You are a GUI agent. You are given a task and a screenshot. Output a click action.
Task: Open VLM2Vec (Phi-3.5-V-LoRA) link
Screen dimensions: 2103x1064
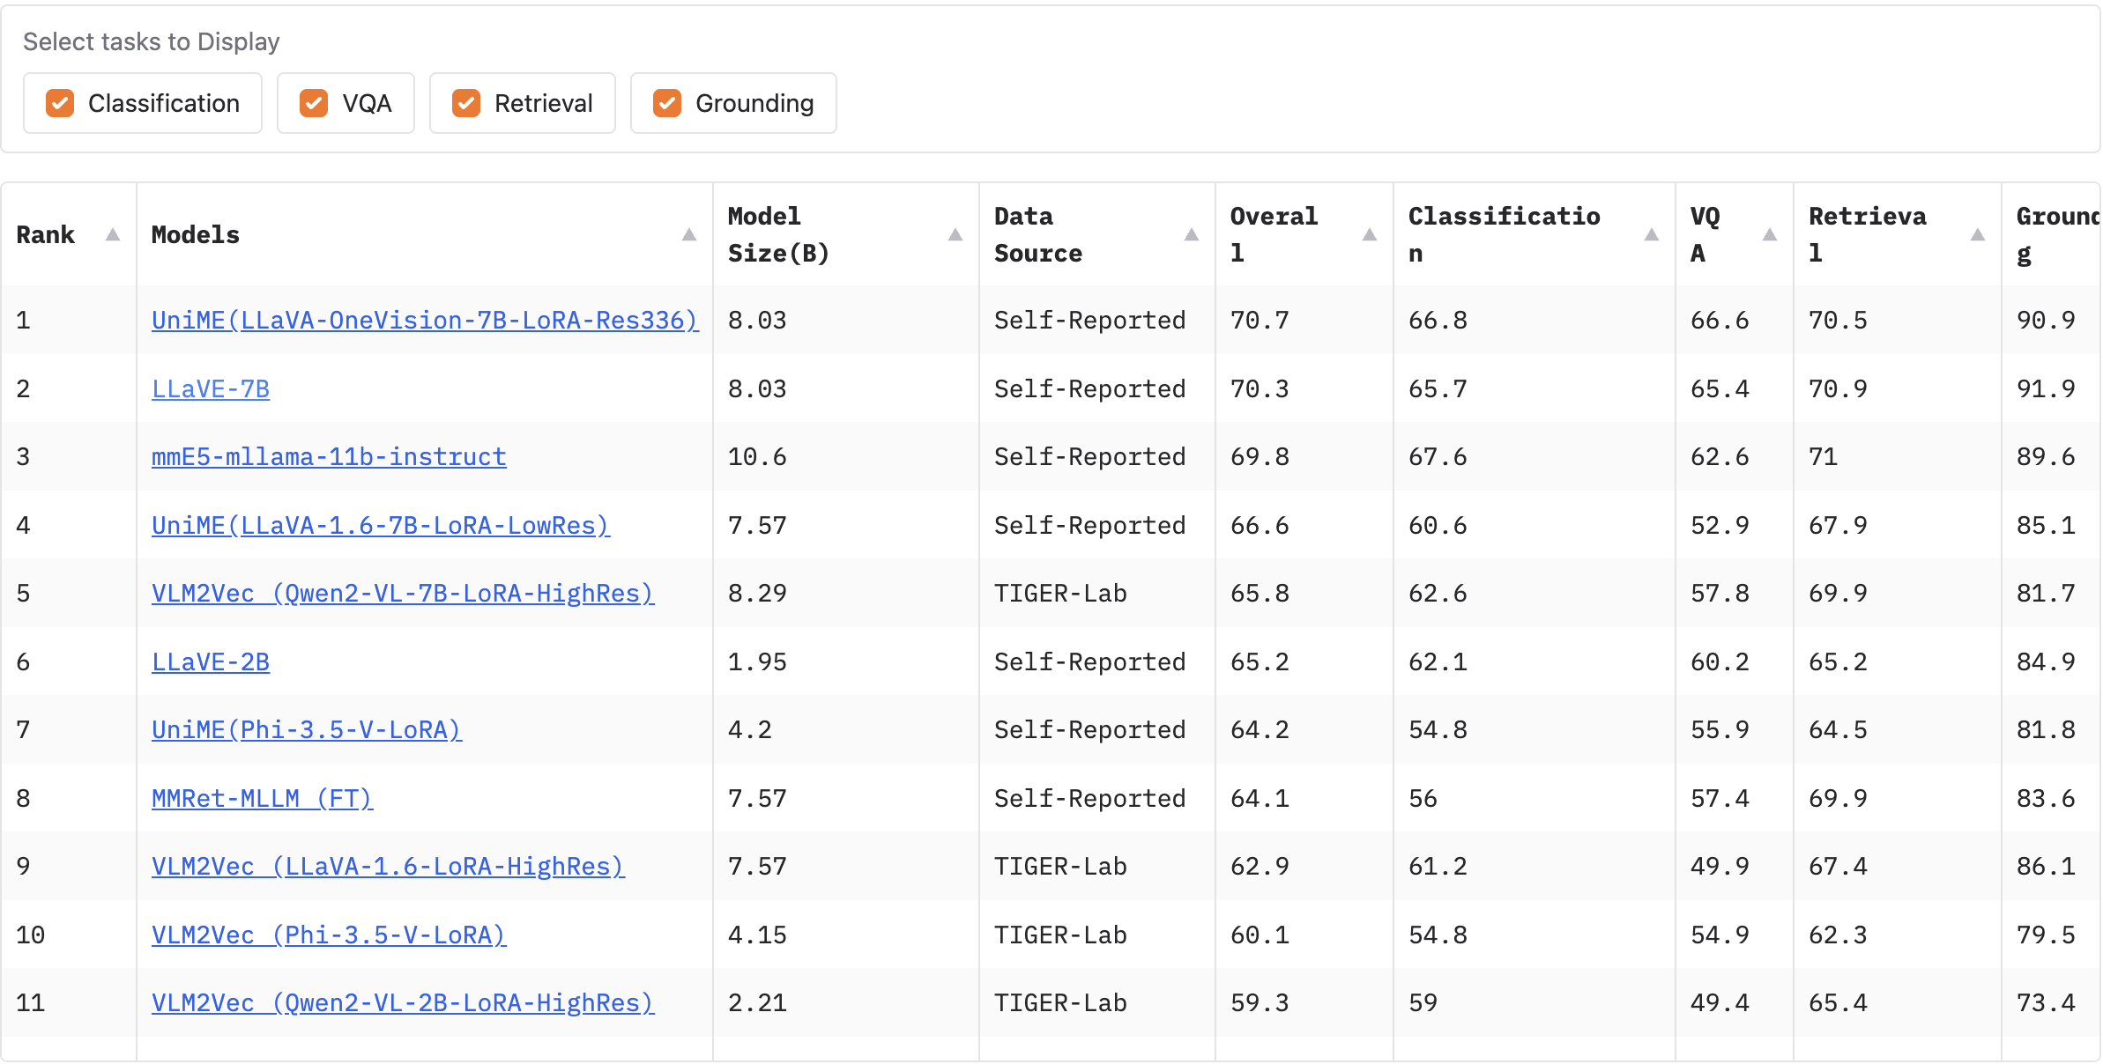click(329, 935)
